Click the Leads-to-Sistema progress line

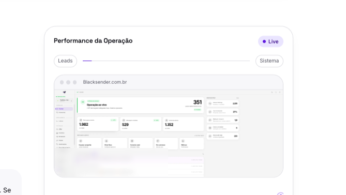click(x=166, y=61)
